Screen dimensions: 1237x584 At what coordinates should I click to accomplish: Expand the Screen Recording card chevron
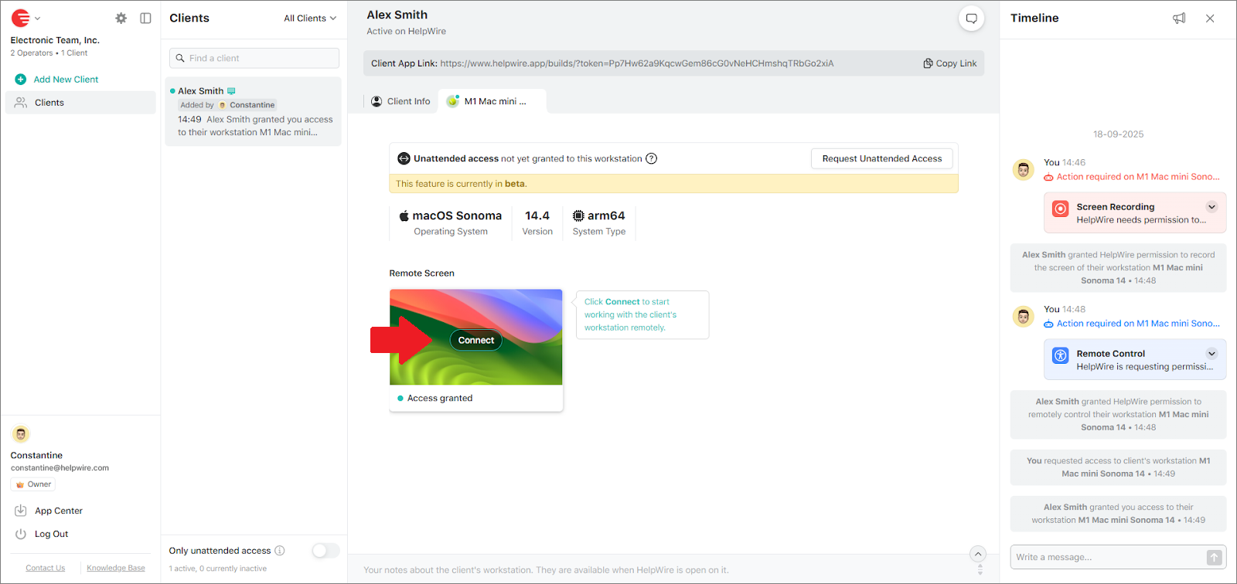[1211, 207]
